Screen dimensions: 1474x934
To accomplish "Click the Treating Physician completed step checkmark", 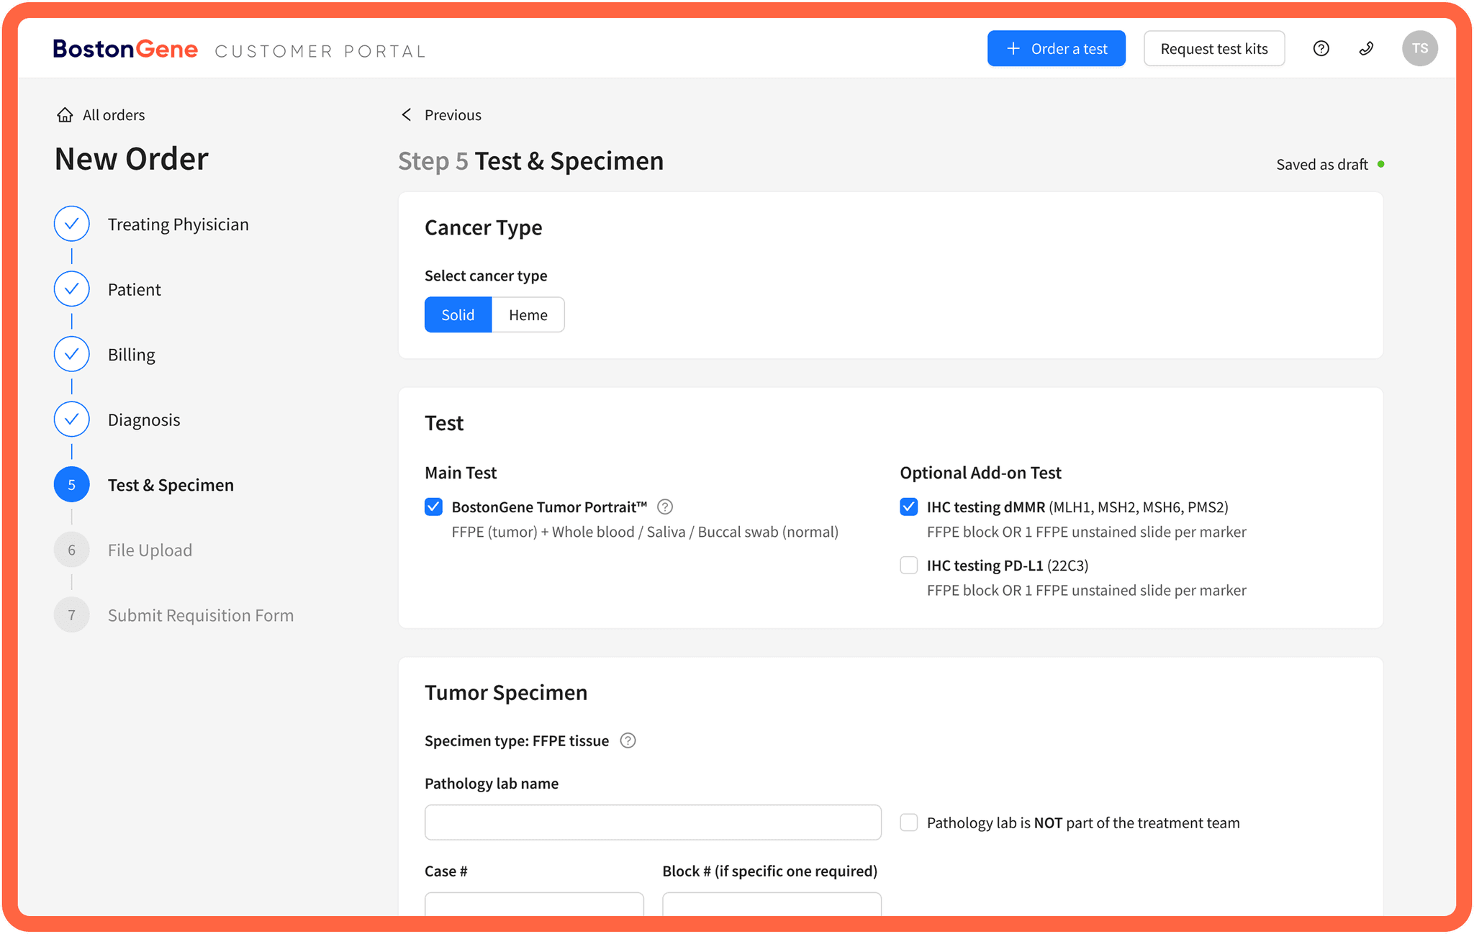I will (x=72, y=224).
